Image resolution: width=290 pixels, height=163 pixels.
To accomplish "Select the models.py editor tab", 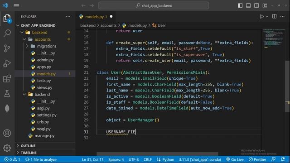I will [x=96, y=17].
